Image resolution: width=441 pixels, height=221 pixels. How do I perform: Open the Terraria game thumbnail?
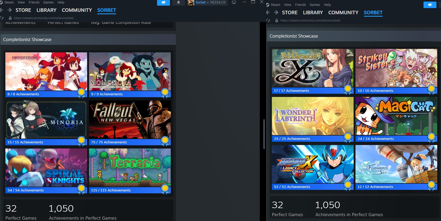[130, 168]
